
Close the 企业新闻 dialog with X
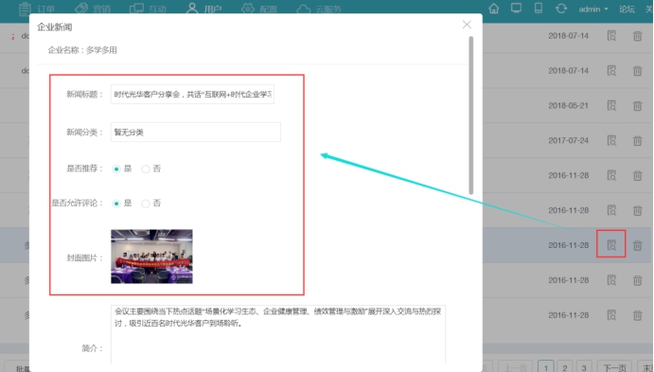(x=467, y=25)
